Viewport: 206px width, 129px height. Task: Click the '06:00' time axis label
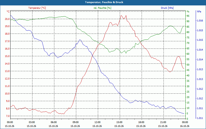(x=54, y=122)
